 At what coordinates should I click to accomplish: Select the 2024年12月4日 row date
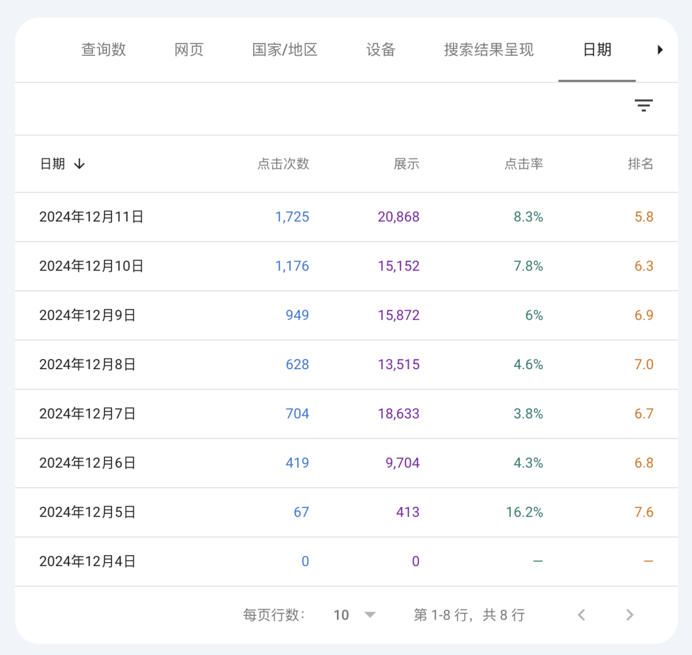[x=87, y=561]
